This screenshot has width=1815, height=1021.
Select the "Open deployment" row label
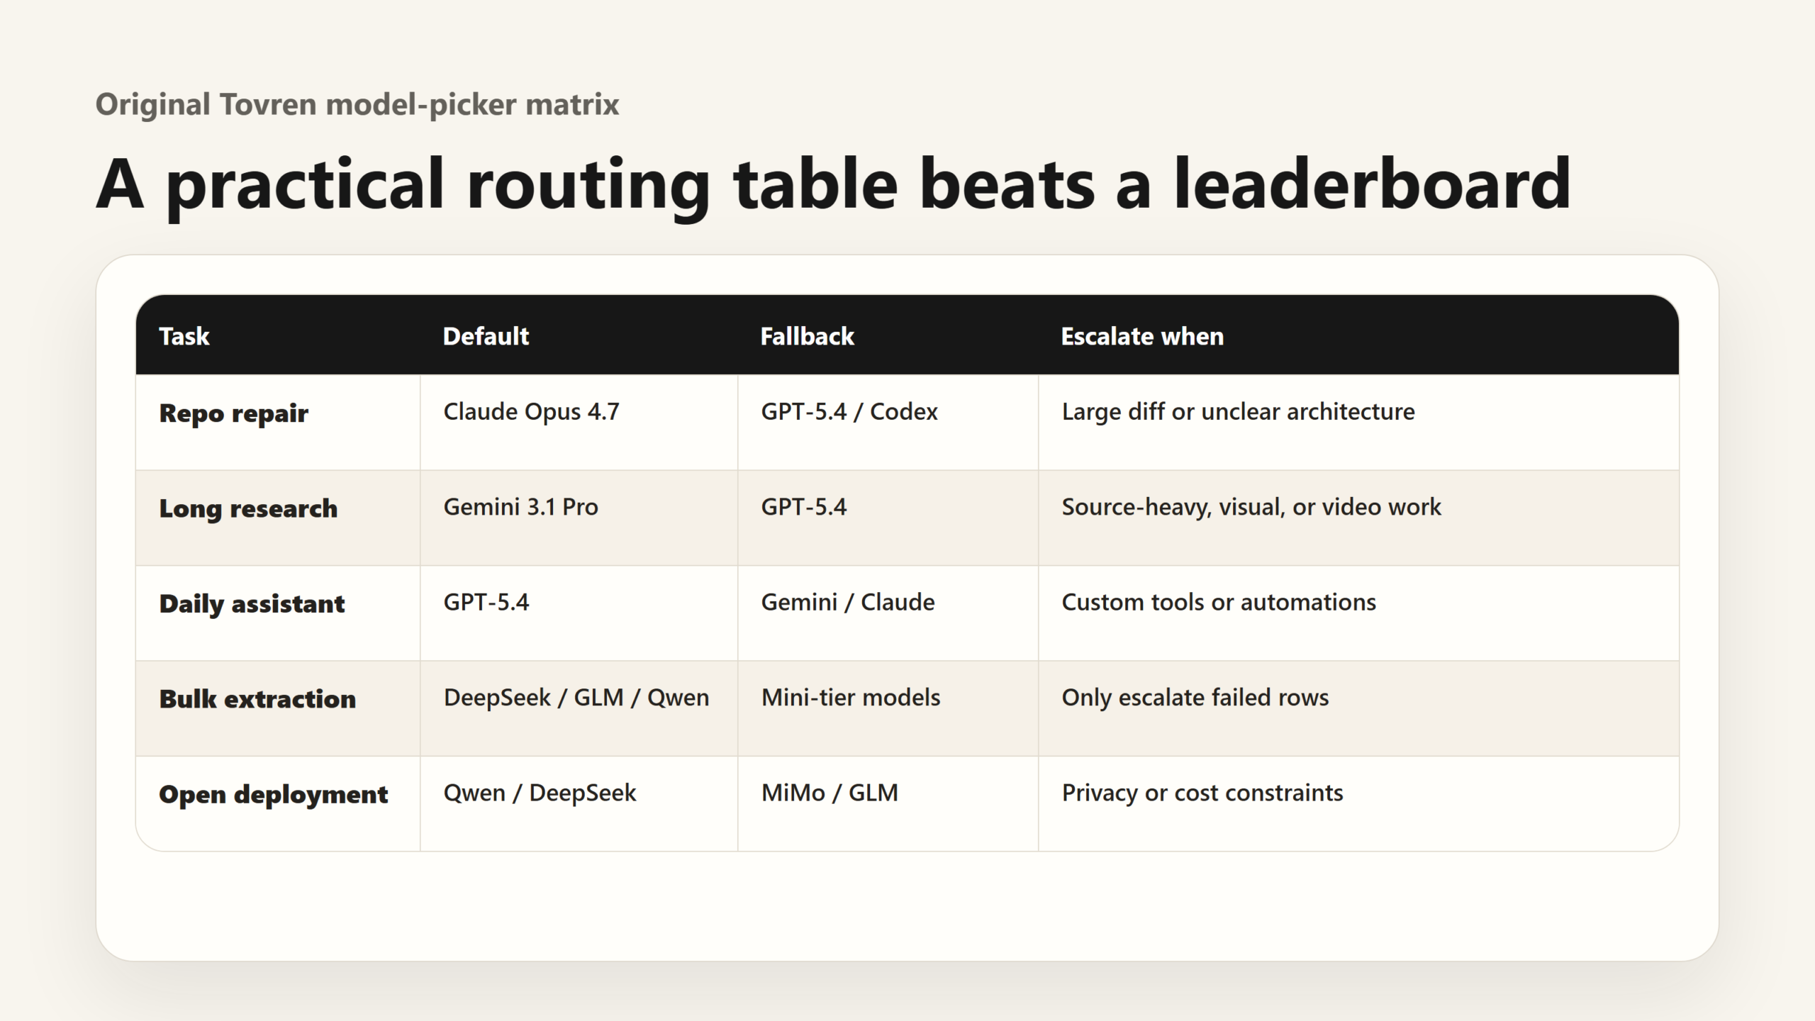[x=273, y=795]
